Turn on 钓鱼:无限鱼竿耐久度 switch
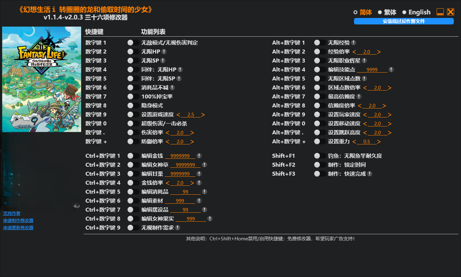Viewport: 461px width, 277px height. tap(320, 156)
